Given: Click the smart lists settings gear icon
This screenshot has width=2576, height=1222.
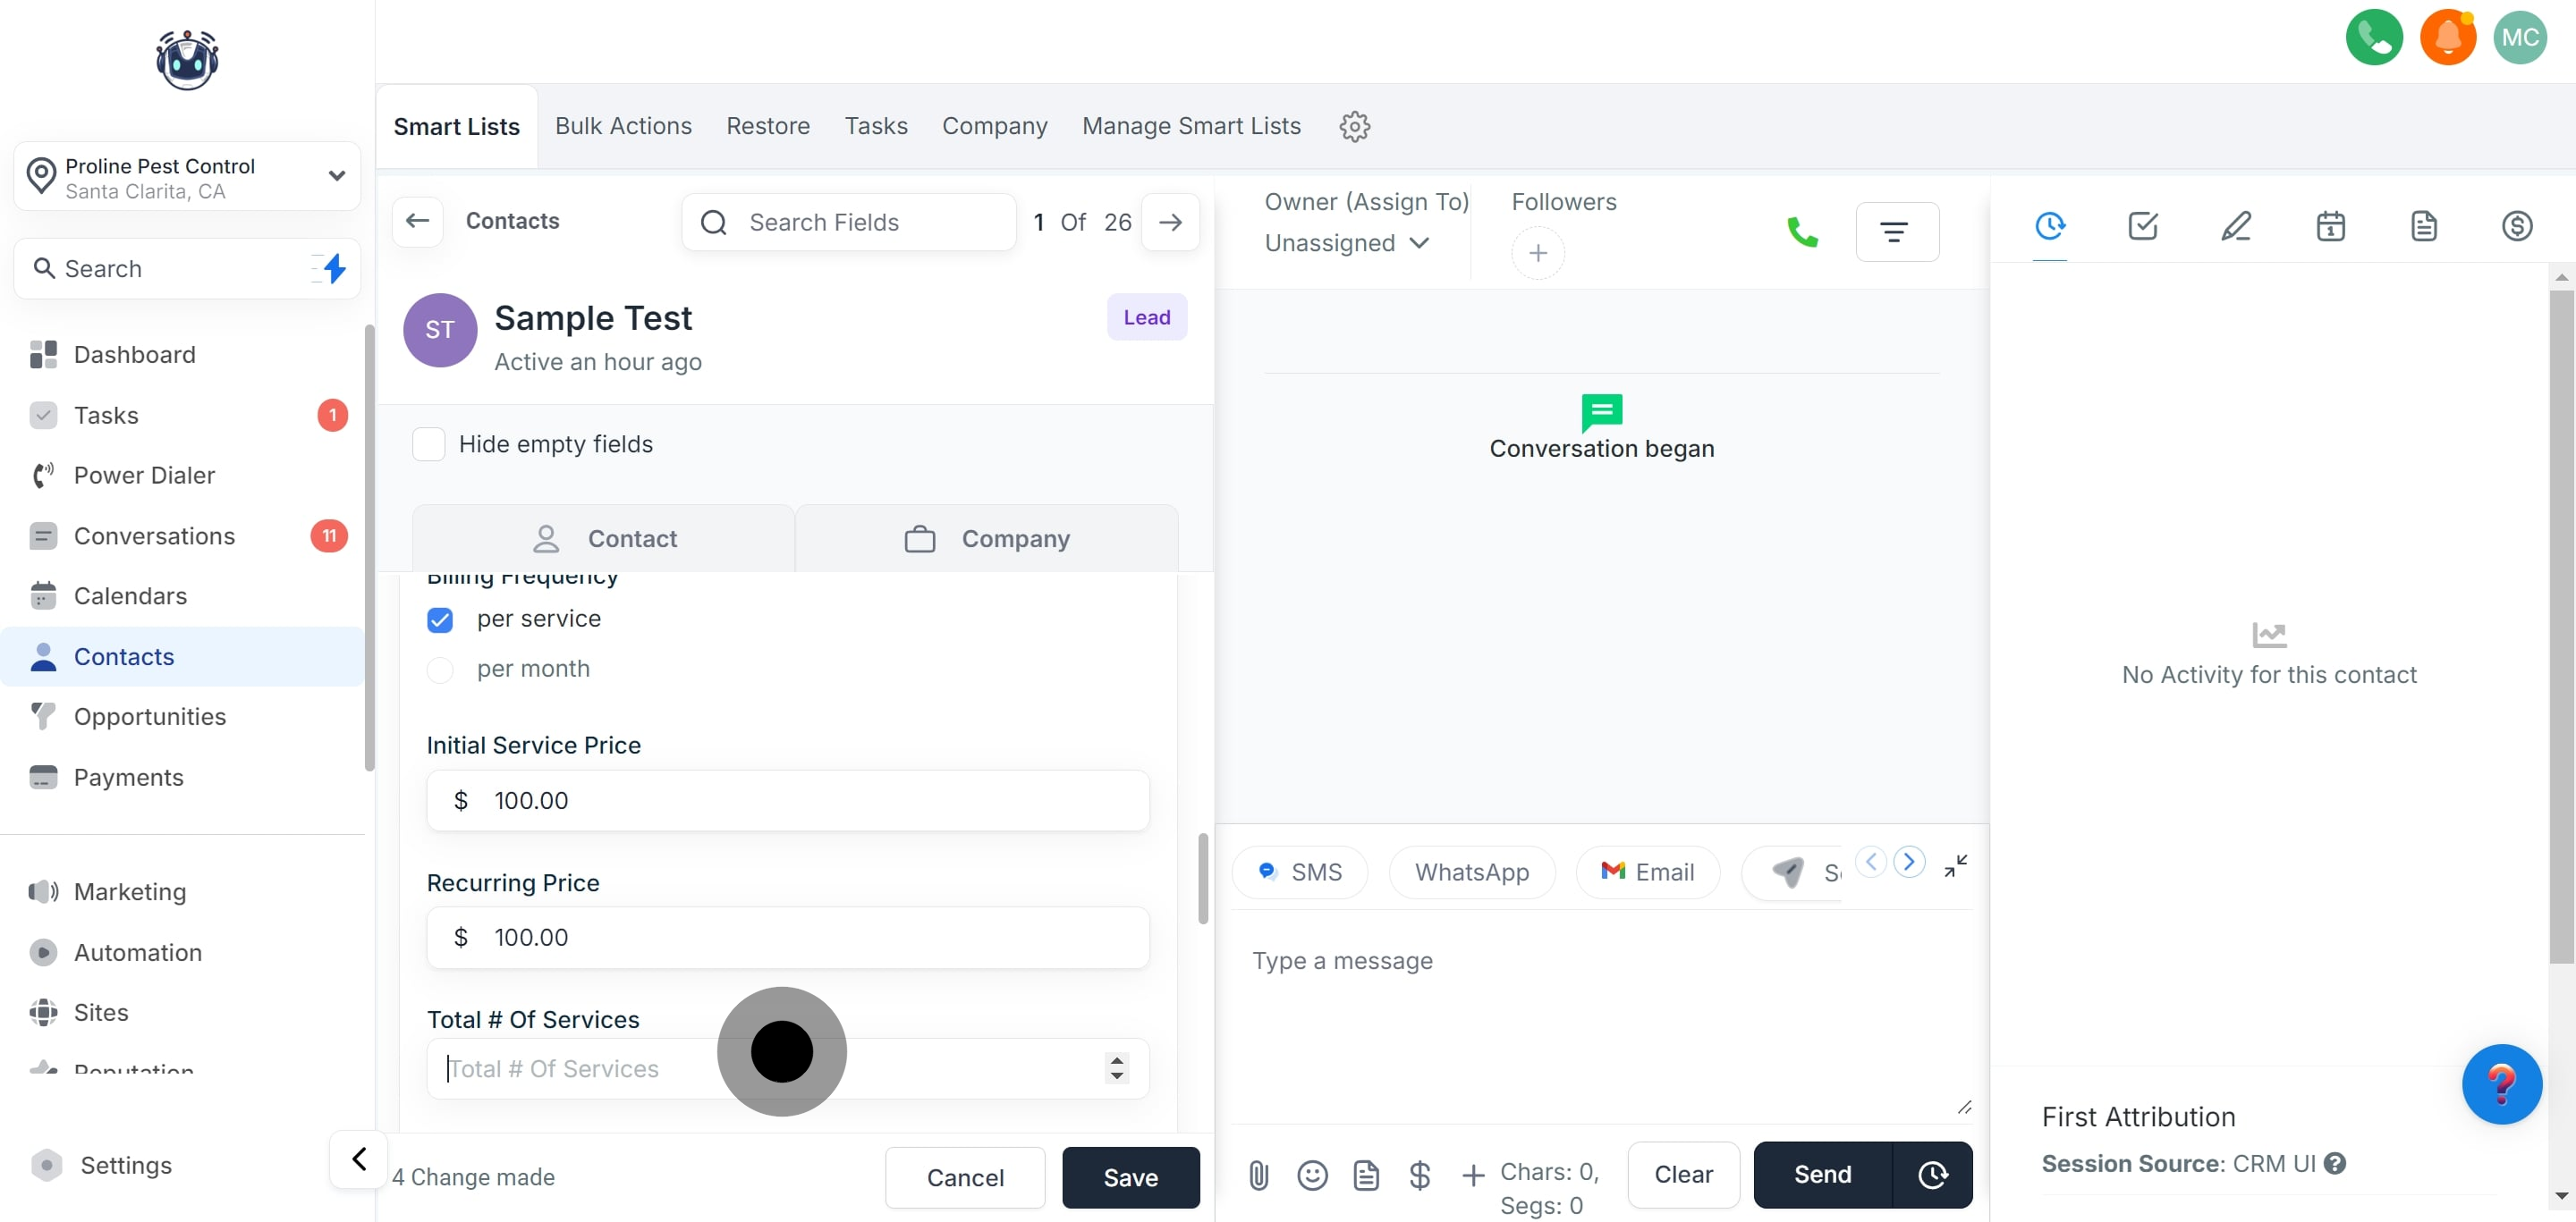Looking at the screenshot, I should (x=1354, y=127).
